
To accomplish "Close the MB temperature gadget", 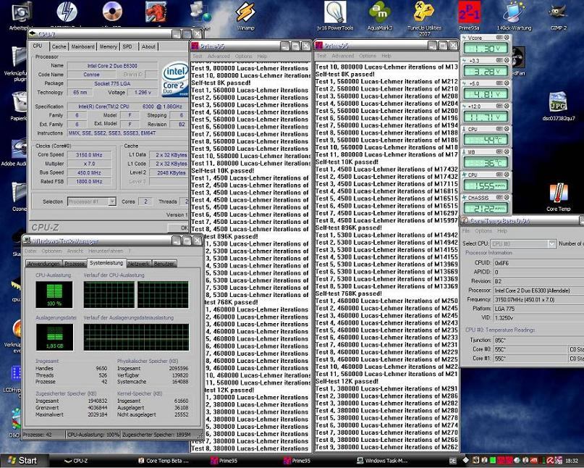I will 507,151.
